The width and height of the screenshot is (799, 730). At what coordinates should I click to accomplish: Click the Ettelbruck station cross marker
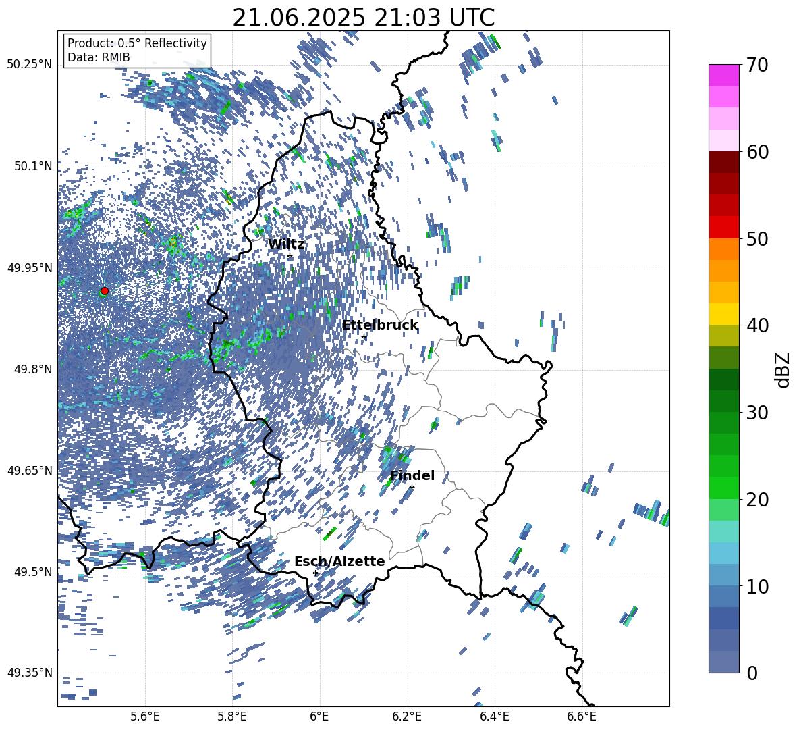tap(364, 337)
